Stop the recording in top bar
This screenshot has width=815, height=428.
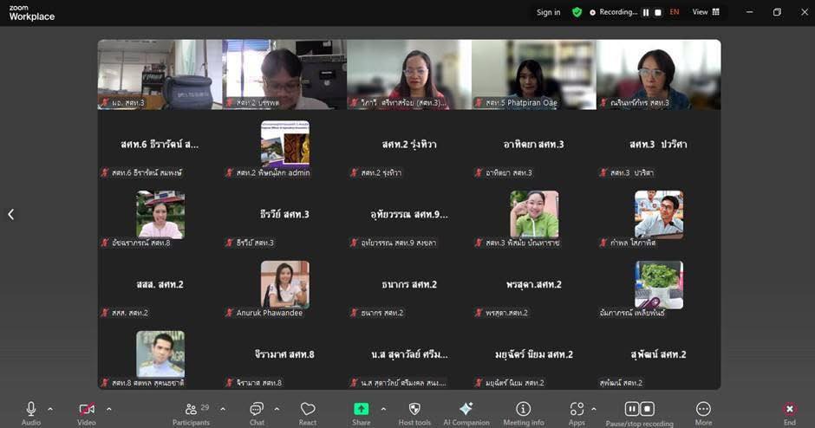pyautogui.click(x=658, y=12)
